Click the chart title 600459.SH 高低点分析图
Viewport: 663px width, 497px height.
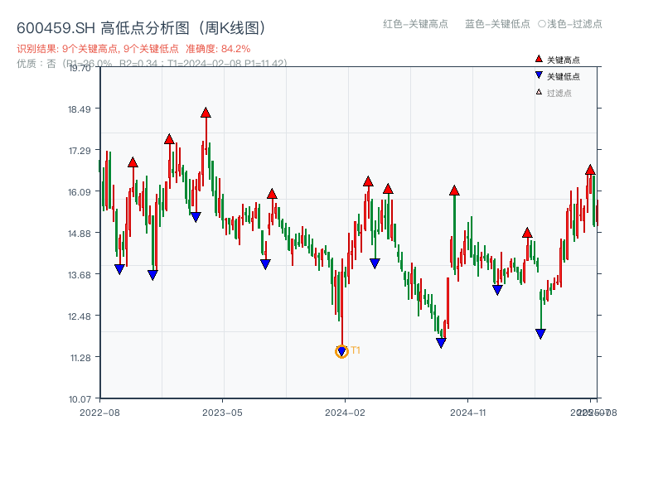point(141,28)
